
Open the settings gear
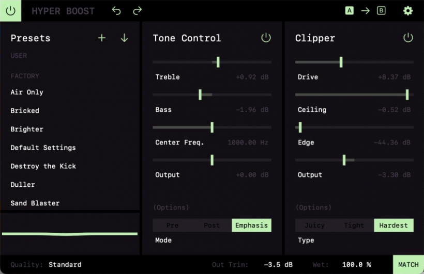(x=408, y=11)
